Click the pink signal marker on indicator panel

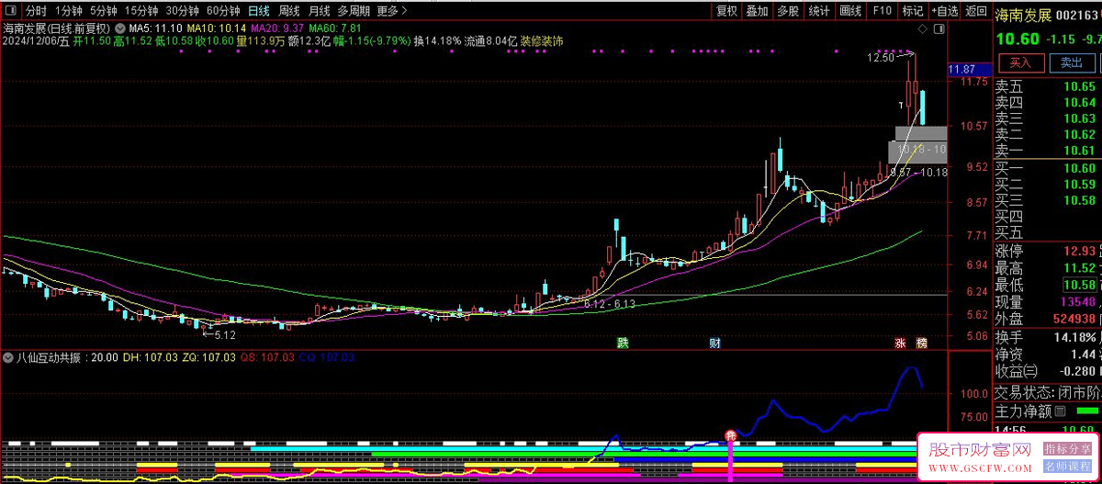(x=732, y=435)
